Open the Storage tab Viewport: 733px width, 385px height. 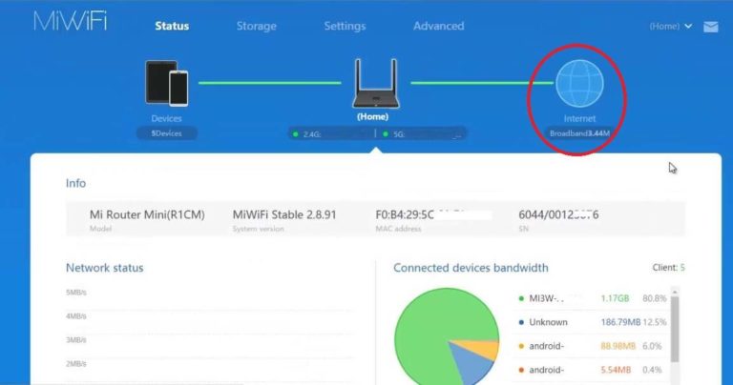(x=256, y=26)
